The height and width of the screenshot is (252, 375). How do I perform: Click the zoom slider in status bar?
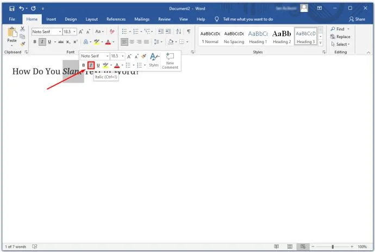pyautogui.click(x=333, y=247)
